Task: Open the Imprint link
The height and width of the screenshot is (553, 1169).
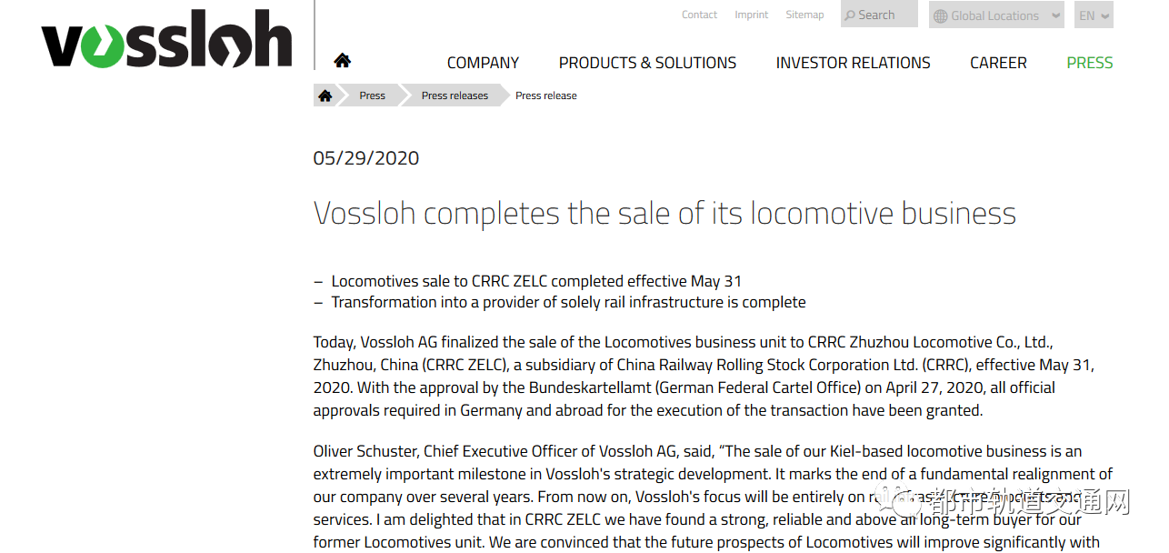Action: (752, 15)
